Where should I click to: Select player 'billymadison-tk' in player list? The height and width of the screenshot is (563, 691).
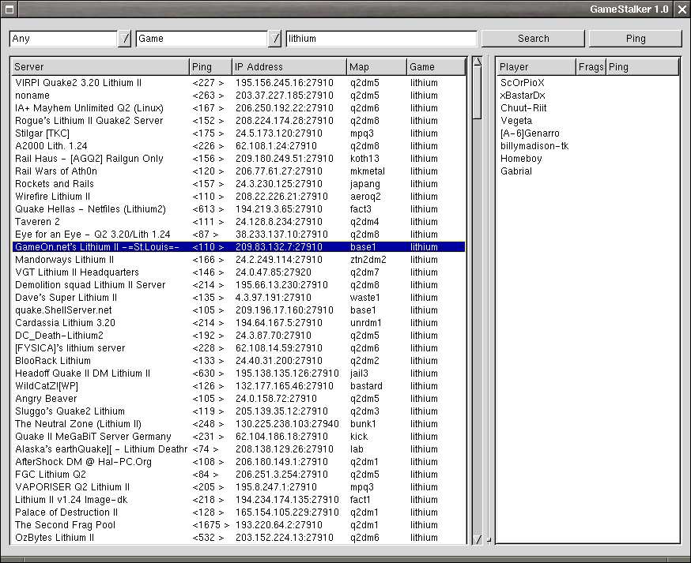click(534, 146)
